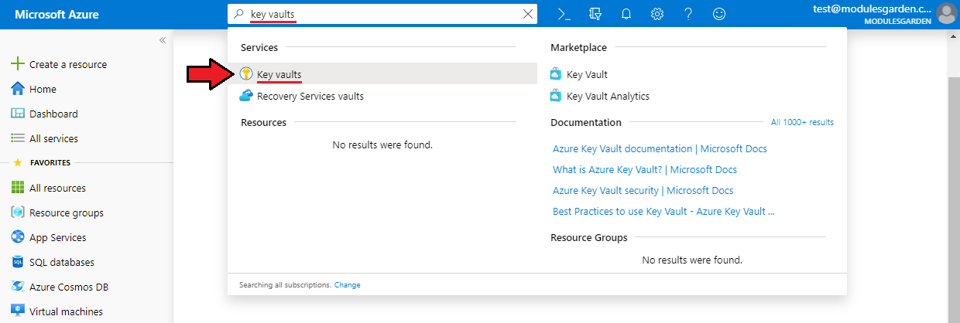Open Resource groups label in sidebar
The height and width of the screenshot is (323, 960).
(x=67, y=213)
